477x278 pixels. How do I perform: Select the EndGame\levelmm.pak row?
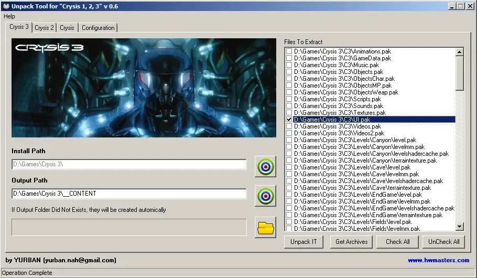tap(362, 201)
